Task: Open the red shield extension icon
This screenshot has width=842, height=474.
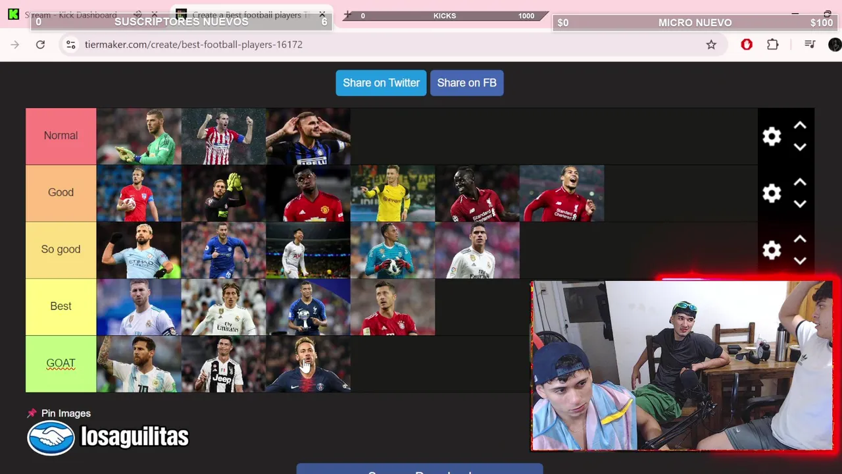Action: [x=747, y=44]
